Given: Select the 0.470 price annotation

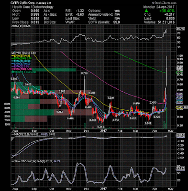Looking at the screenshot, I should tap(136, 104).
